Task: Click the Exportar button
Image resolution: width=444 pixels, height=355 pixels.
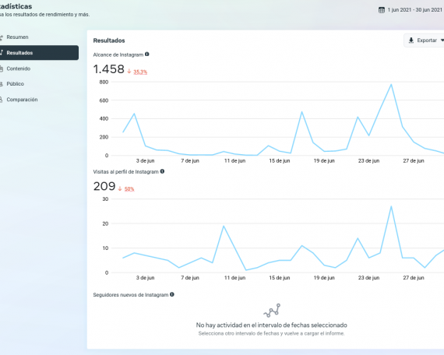Action: pyautogui.click(x=425, y=40)
